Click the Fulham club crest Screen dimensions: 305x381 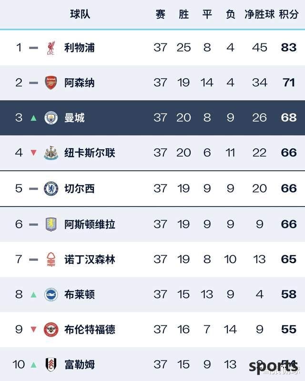click(x=51, y=364)
